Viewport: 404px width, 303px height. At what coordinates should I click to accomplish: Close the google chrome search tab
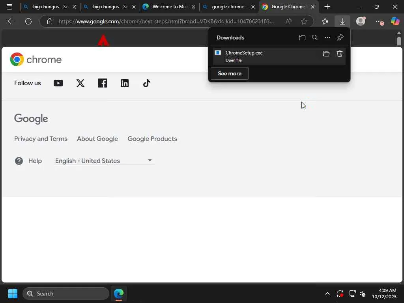click(x=253, y=7)
